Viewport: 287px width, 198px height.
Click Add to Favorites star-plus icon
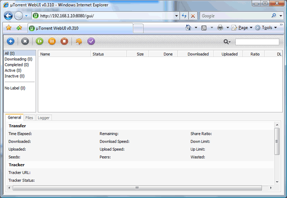coord(19,28)
